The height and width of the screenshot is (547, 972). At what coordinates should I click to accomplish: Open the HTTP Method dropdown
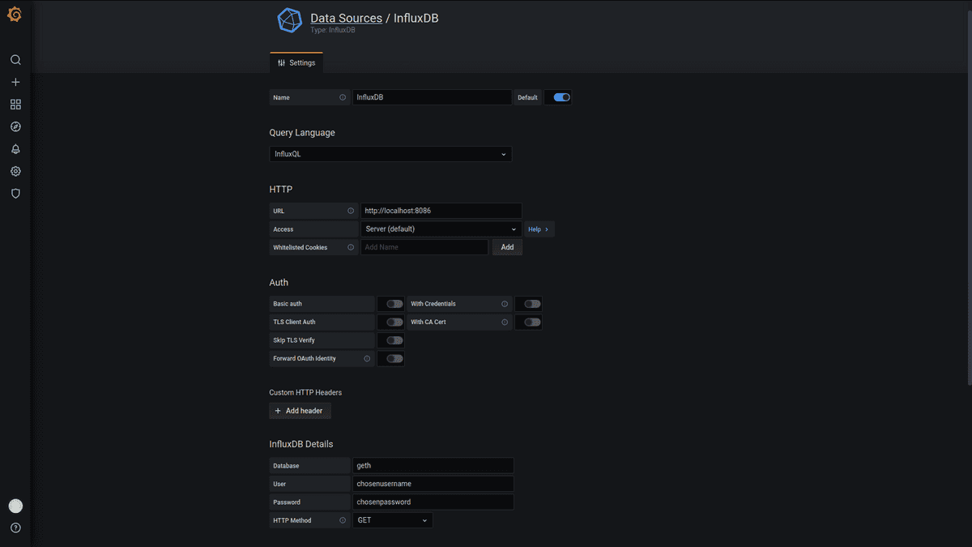393,519
